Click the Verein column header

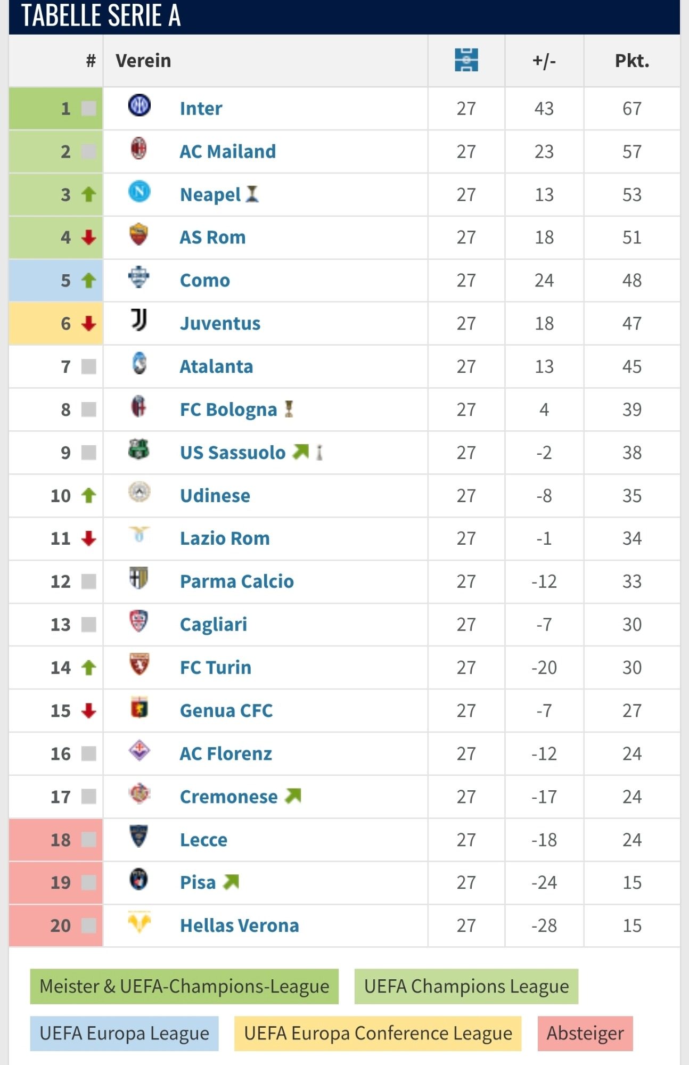[143, 61]
